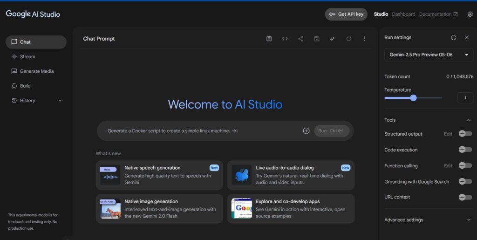Select Build in the sidebar

[x=36, y=86]
